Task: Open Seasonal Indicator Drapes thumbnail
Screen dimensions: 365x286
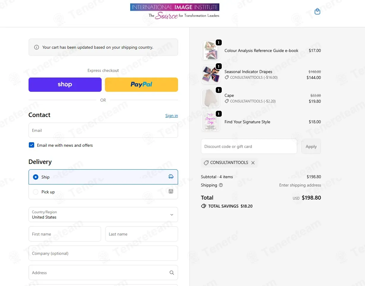Action: point(211,74)
